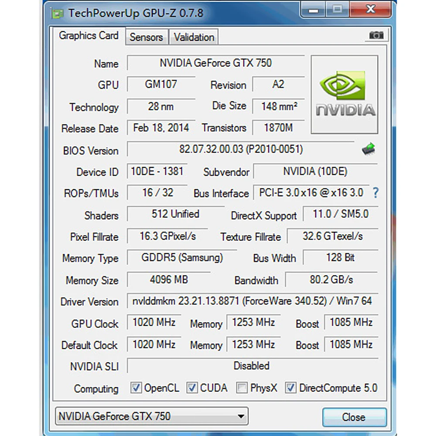
Task: Click the DirectX Support 11.0 / SM5.0
Action: click(x=341, y=214)
